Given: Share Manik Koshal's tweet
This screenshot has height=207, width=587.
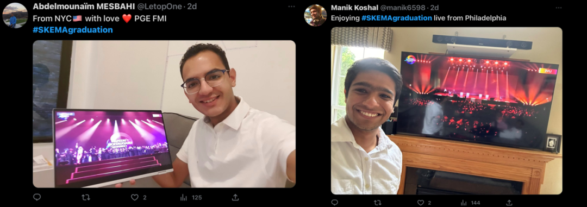Looking at the screenshot, I should pyautogui.click(x=509, y=203).
